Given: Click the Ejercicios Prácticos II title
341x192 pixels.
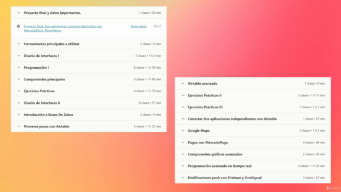Looking at the screenshot, I should pos(205,95).
